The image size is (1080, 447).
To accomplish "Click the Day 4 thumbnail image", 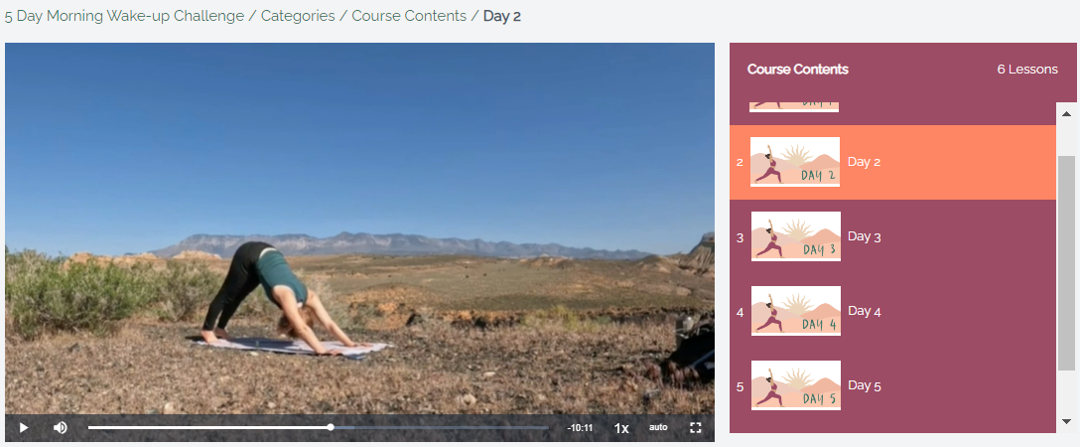I will (795, 311).
